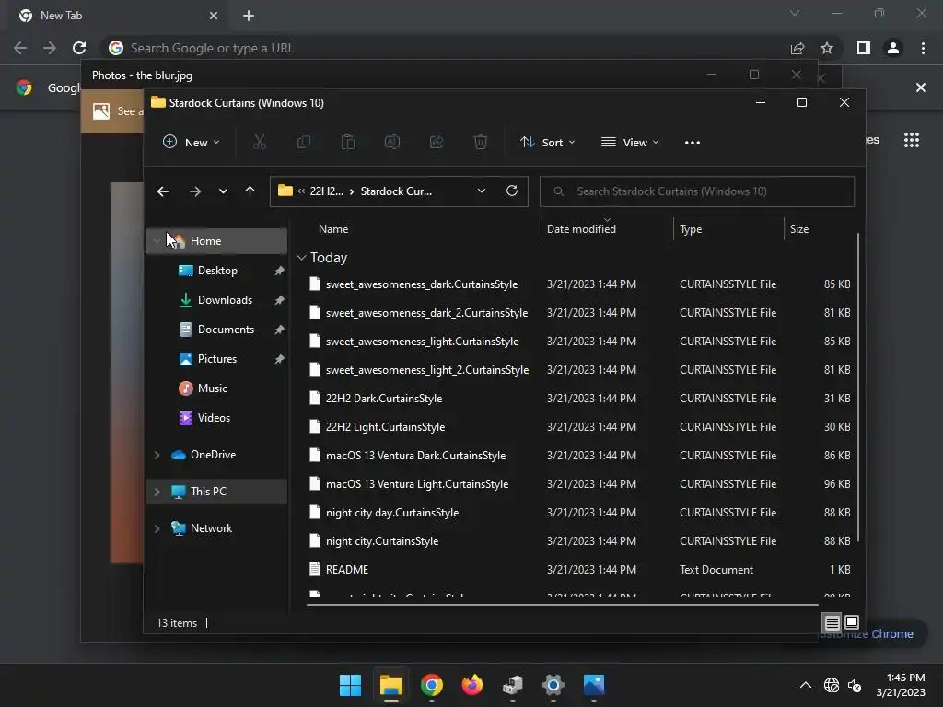
Task: Open recent locations dropdown chevron
Action: point(223,191)
